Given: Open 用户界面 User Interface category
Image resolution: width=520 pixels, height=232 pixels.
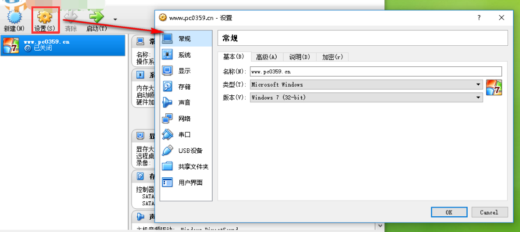Looking at the screenshot, I should [186, 182].
